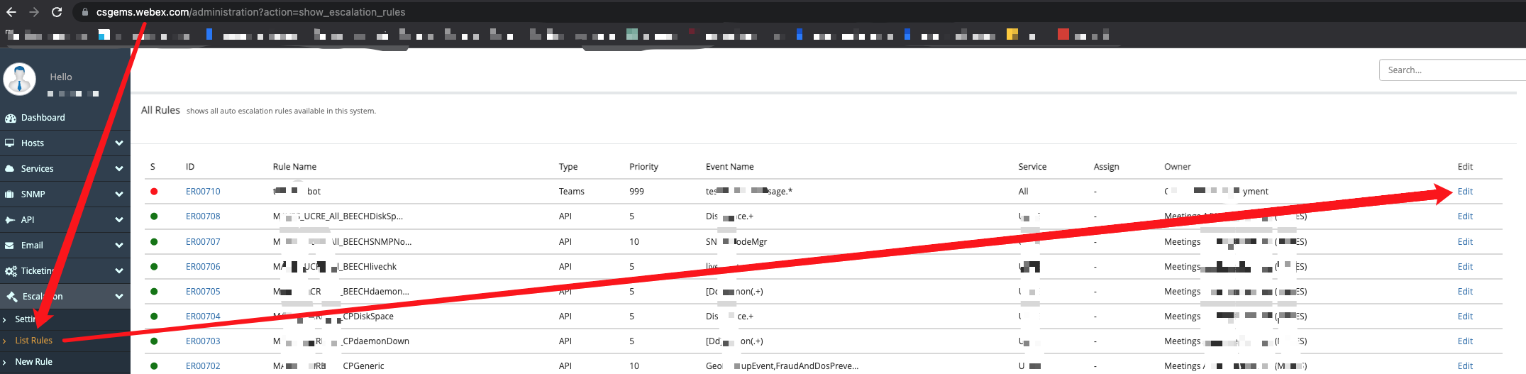
Task: Click the Hosts monitor icon
Action: pyautogui.click(x=10, y=143)
